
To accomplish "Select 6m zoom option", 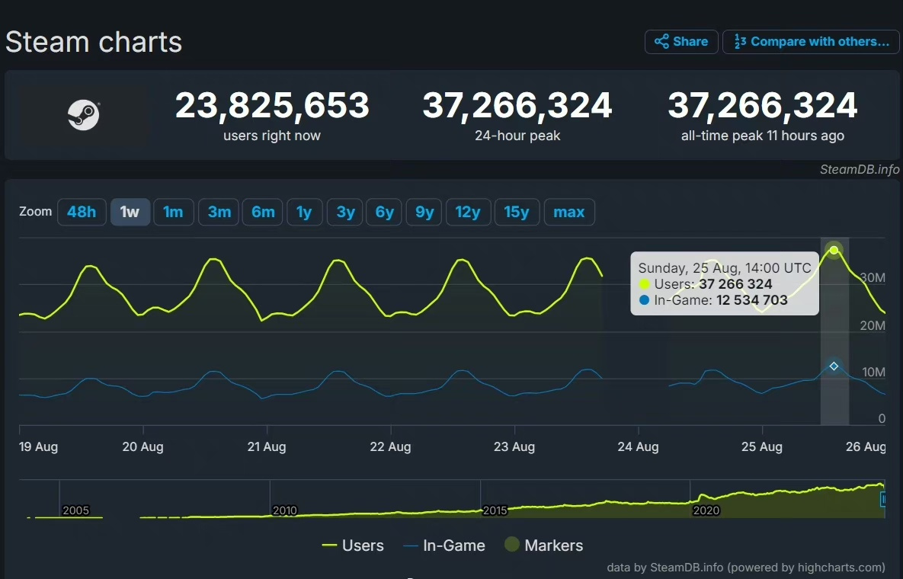I will tap(263, 212).
